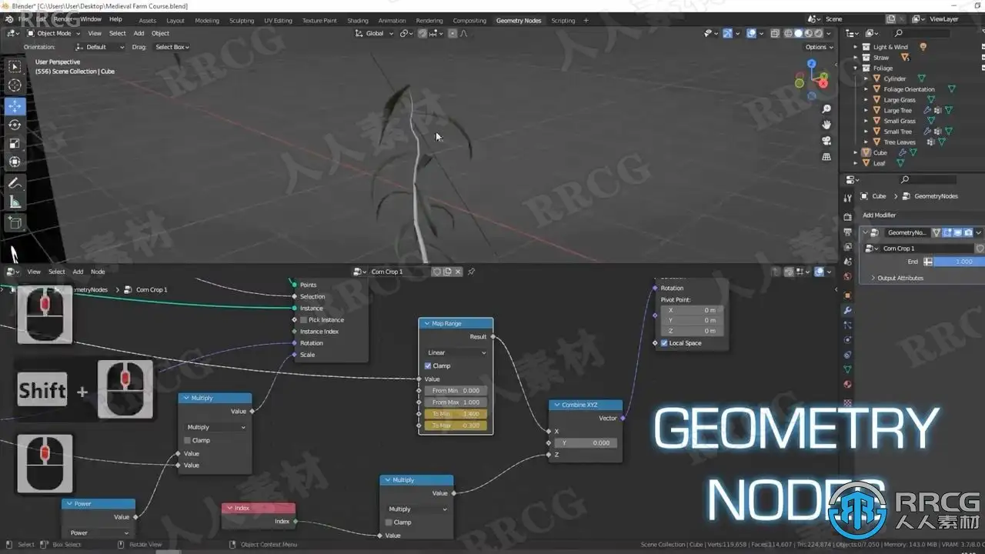985x554 pixels.
Task: Select the Cursor tool in viewport toolbar
Action: pyautogui.click(x=15, y=85)
